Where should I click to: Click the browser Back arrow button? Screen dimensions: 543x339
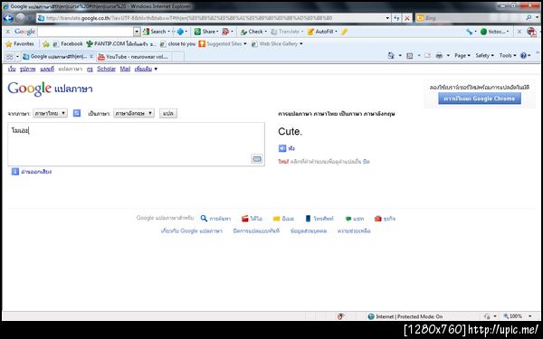click(x=8, y=18)
